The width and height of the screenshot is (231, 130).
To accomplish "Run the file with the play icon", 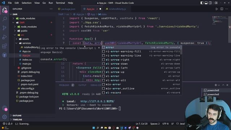I will tap(217, 9).
